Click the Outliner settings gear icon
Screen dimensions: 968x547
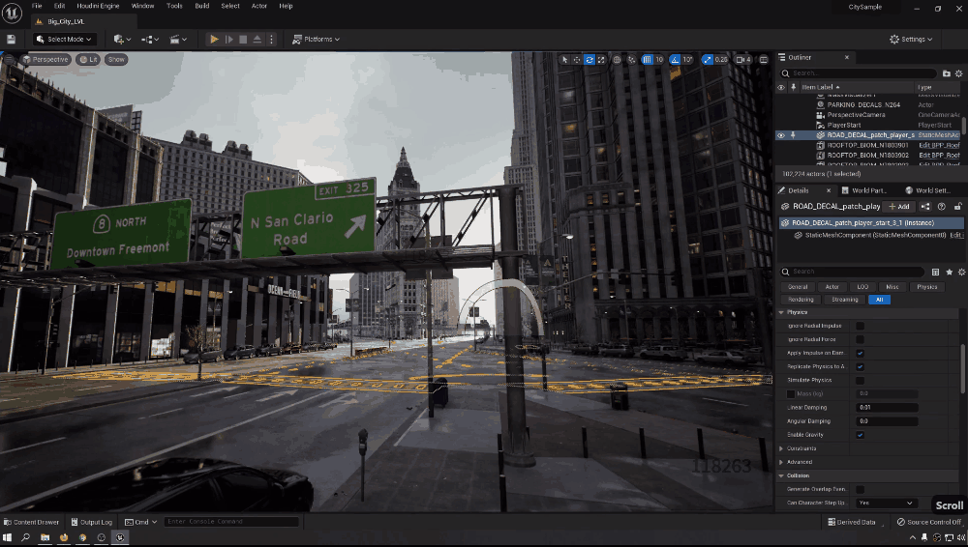pyautogui.click(x=959, y=73)
